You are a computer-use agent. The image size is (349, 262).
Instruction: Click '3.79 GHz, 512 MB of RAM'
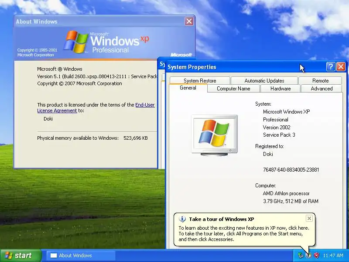coord(291,201)
